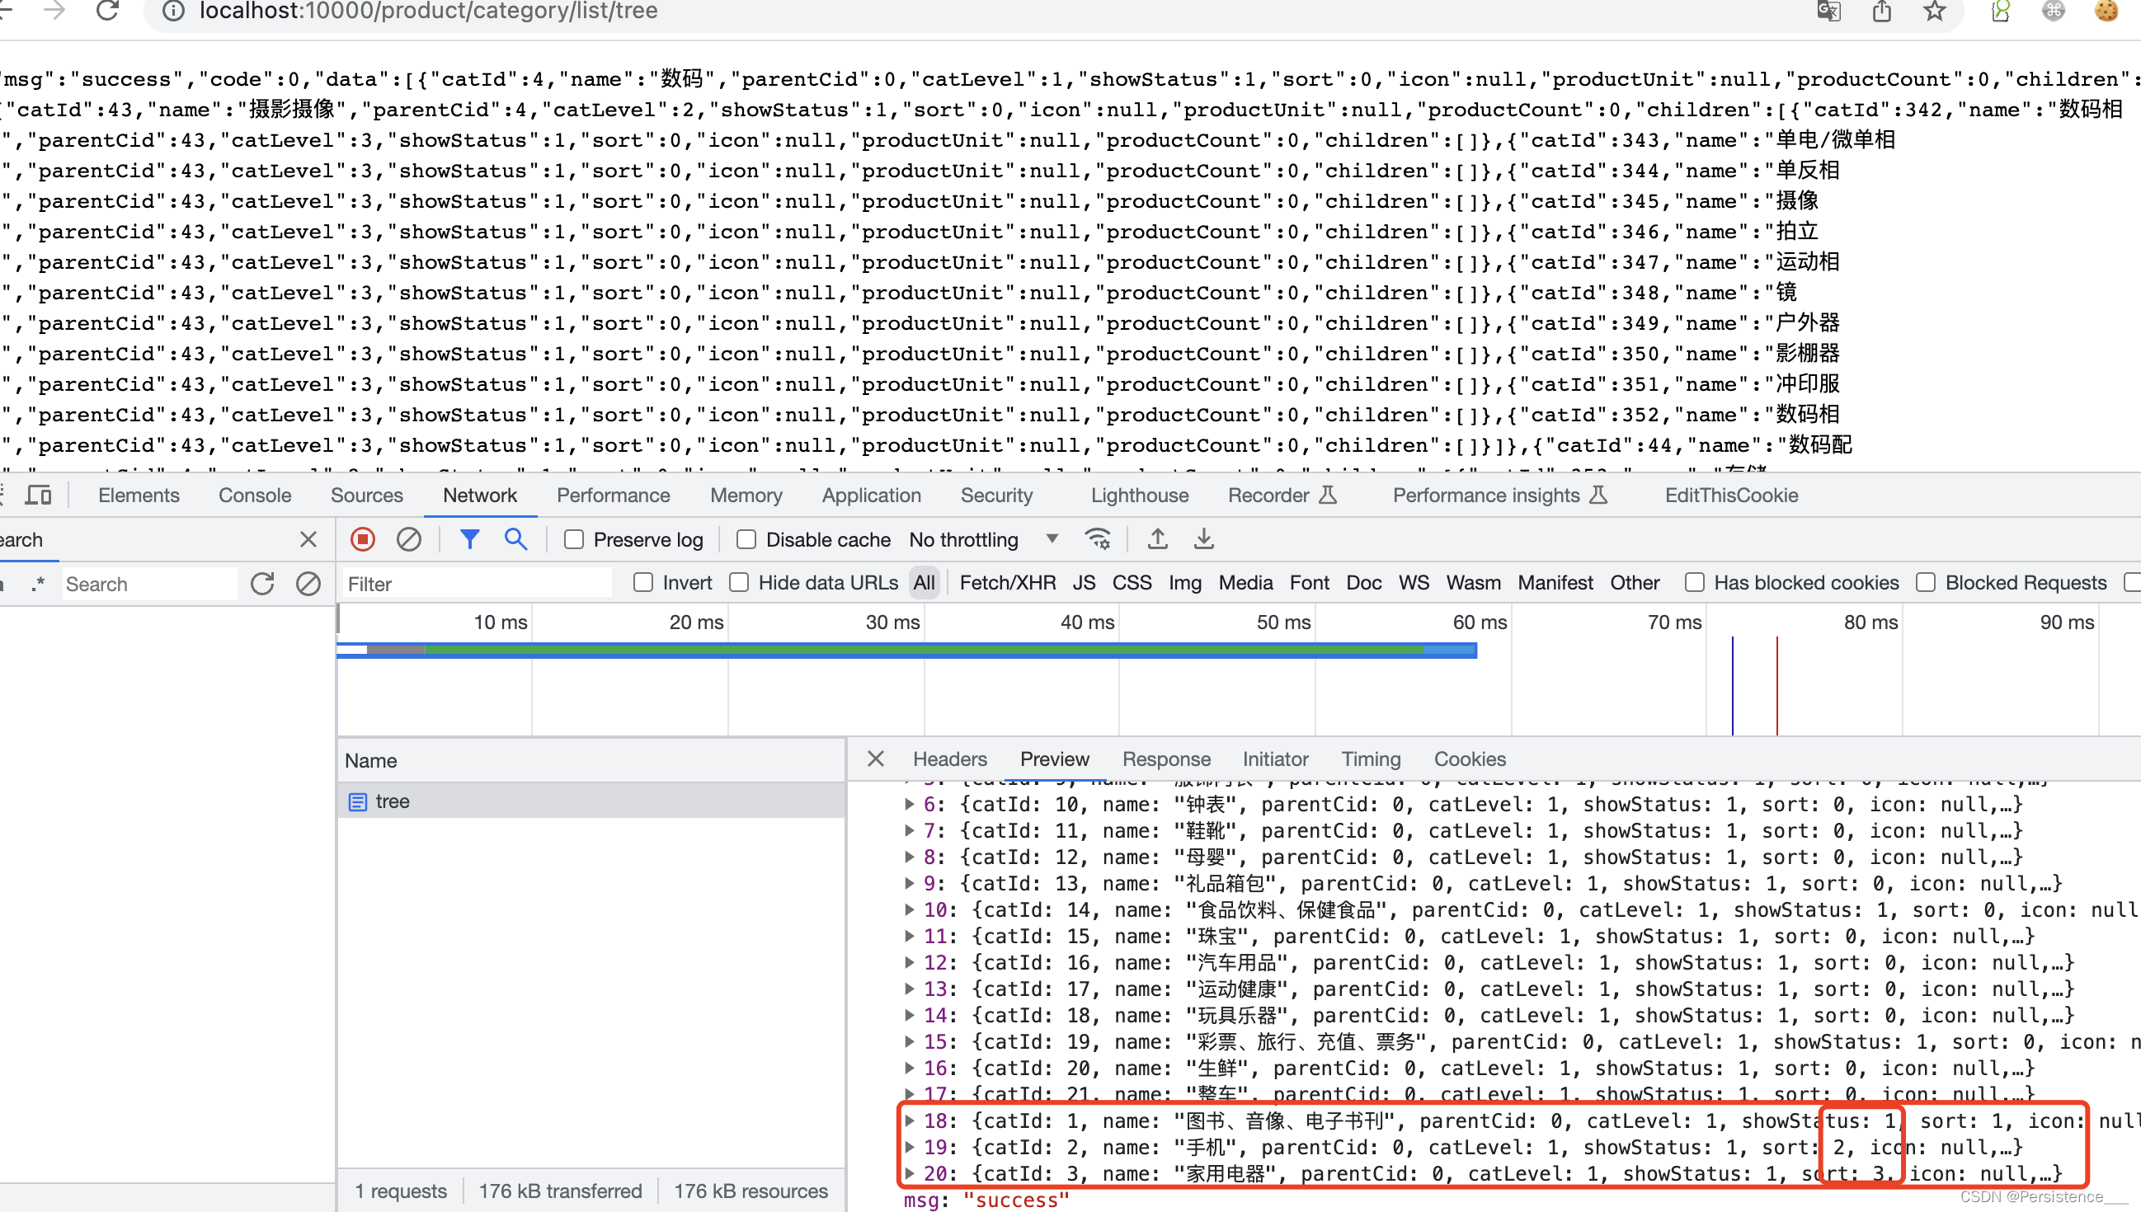Expand row 16 named 生鲜
Viewport: 2141px width, 1212px height.
(x=909, y=1068)
